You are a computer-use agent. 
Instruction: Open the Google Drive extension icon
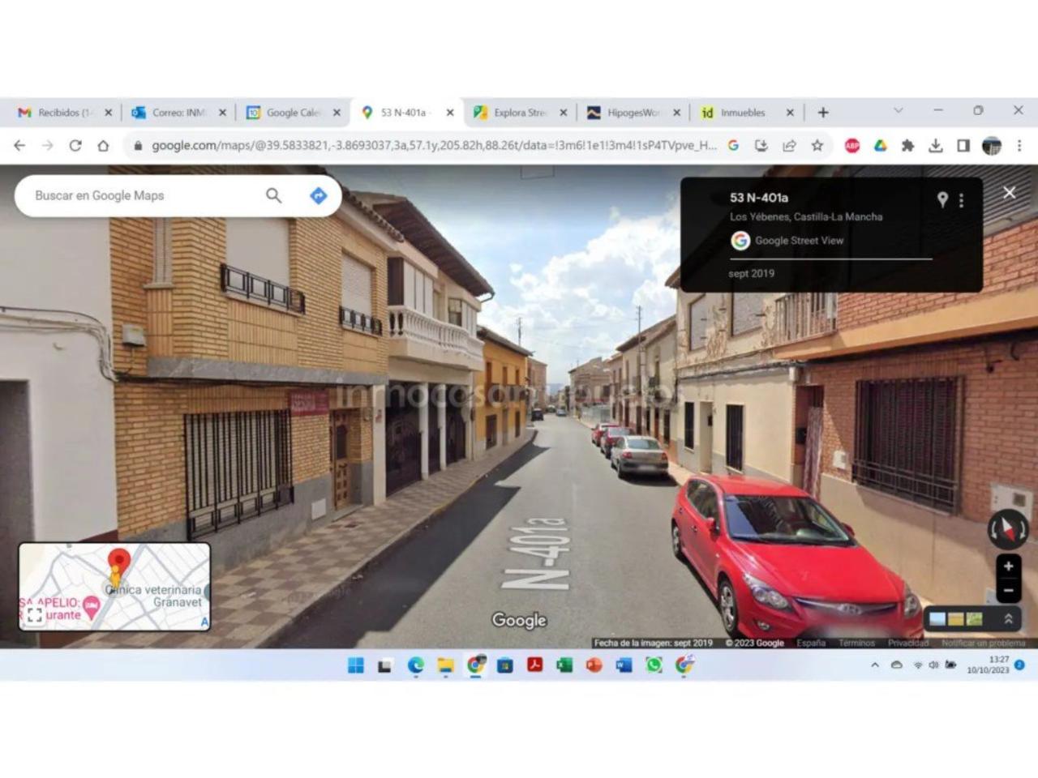tap(880, 146)
